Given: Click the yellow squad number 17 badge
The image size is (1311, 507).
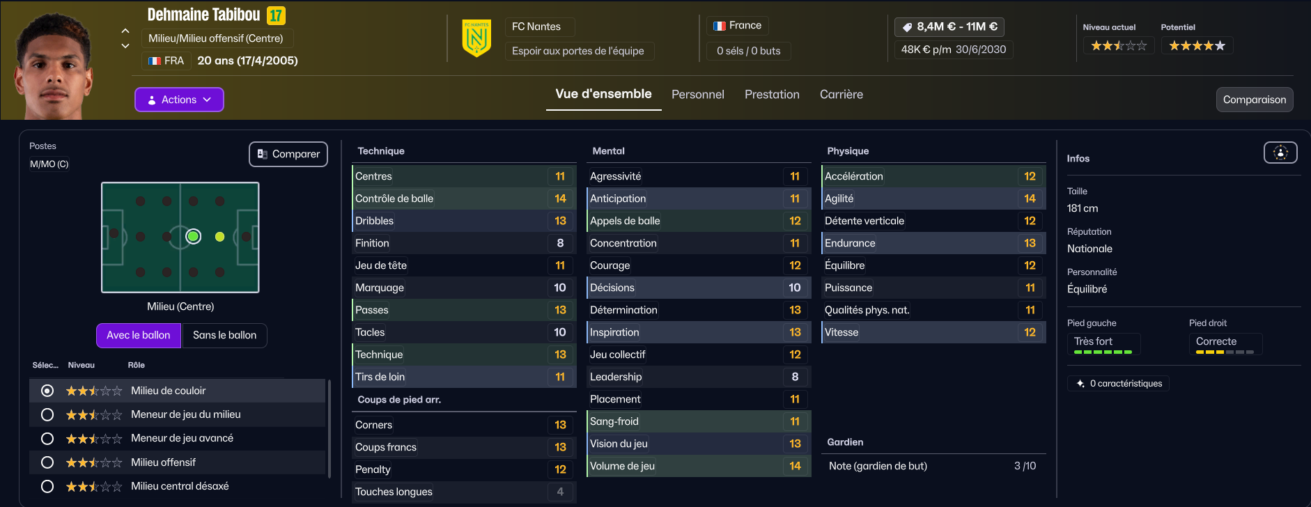Looking at the screenshot, I should tap(276, 15).
